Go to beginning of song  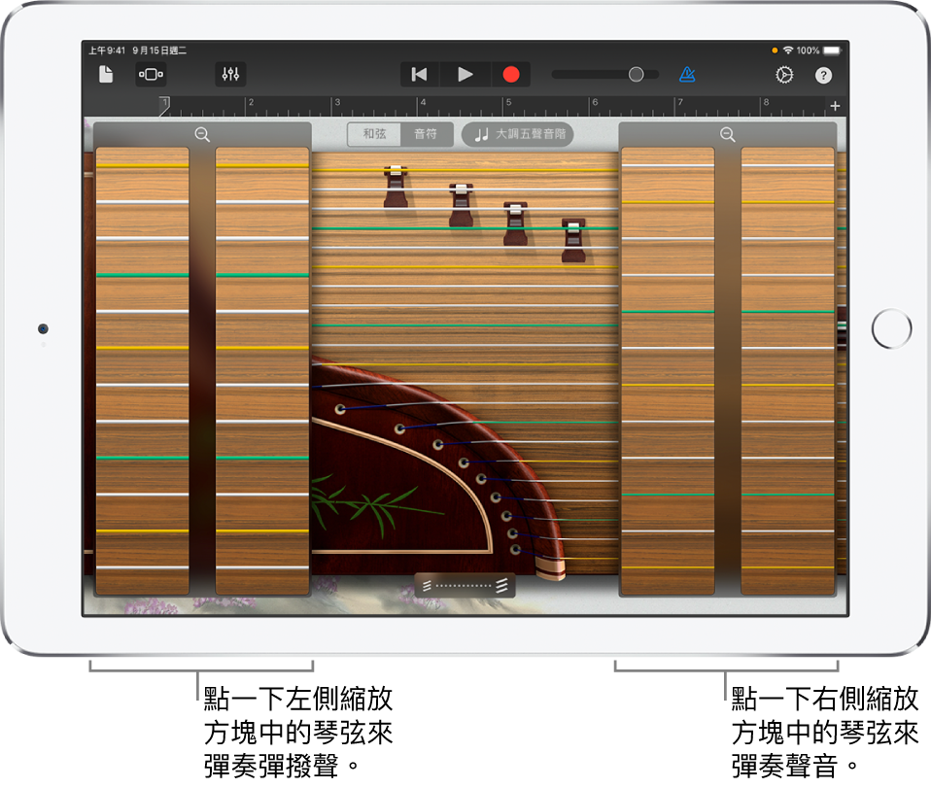click(420, 75)
